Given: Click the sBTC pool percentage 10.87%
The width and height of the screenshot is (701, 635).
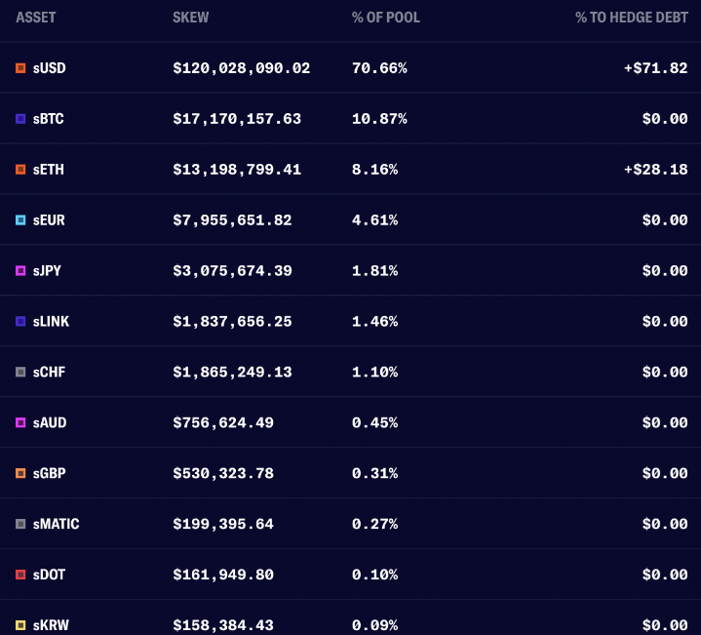Looking at the screenshot, I should pos(379,118).
